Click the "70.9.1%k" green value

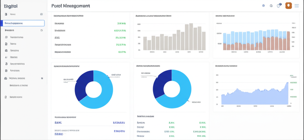coord(121,45)
